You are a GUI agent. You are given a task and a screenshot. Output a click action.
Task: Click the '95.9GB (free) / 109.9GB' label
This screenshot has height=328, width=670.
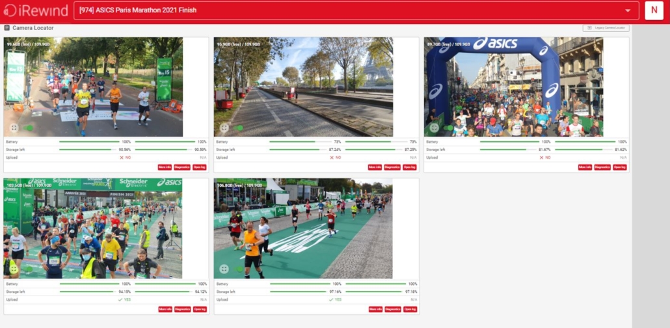point(238,44)
